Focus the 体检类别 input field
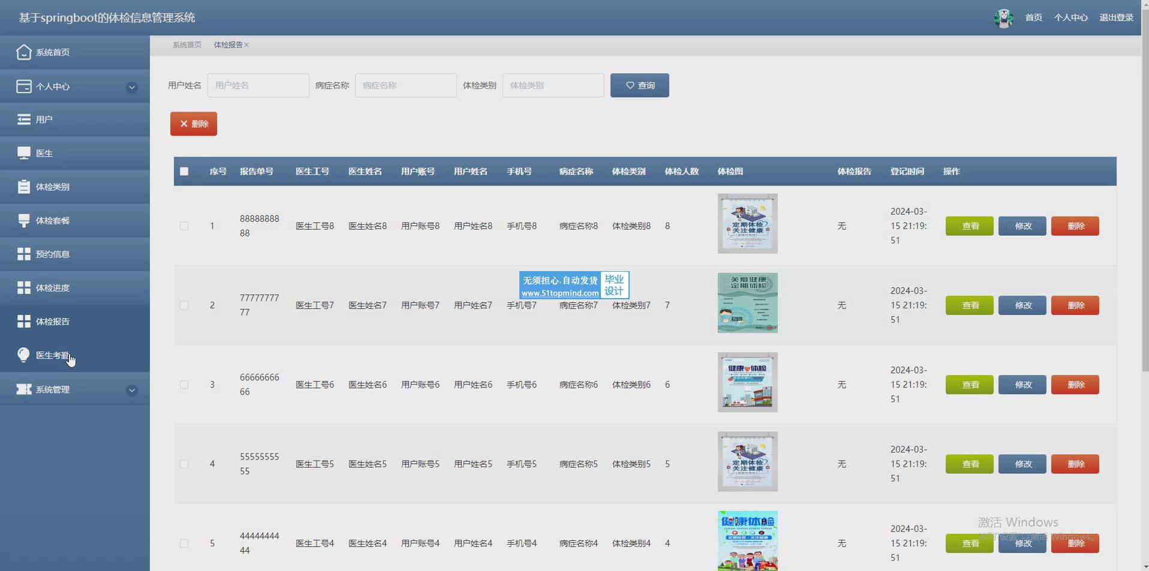This screenshot has height=571, width=1149. [554, 85]
